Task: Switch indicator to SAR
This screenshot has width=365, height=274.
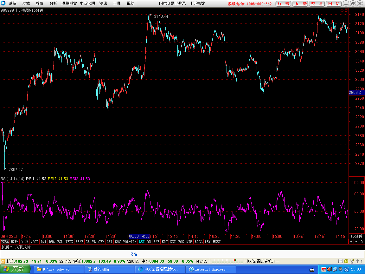Action: point(157,242)
